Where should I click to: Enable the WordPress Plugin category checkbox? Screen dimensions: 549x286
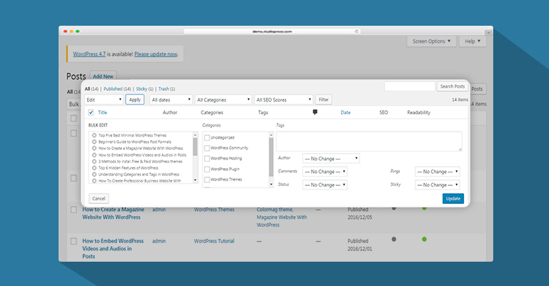point(207,169)
